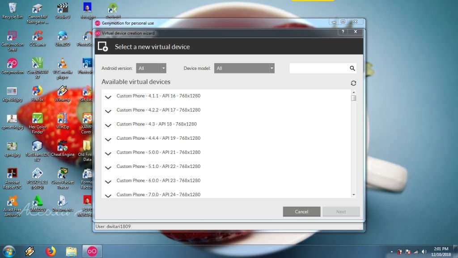The image size is (458, 258).
Task: Open Firefox from the taskbar
Action: (x=50, y=251)
